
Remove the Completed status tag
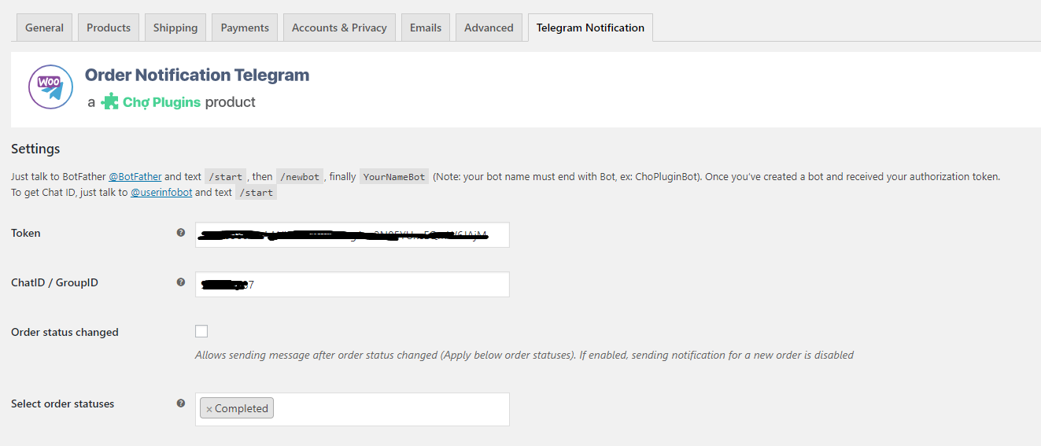(x=209, y=409)
